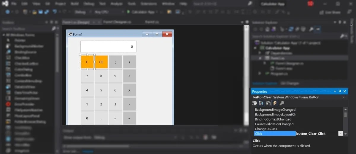
Task: Click the events list scroll-down arrow
Action: point(345,134)
